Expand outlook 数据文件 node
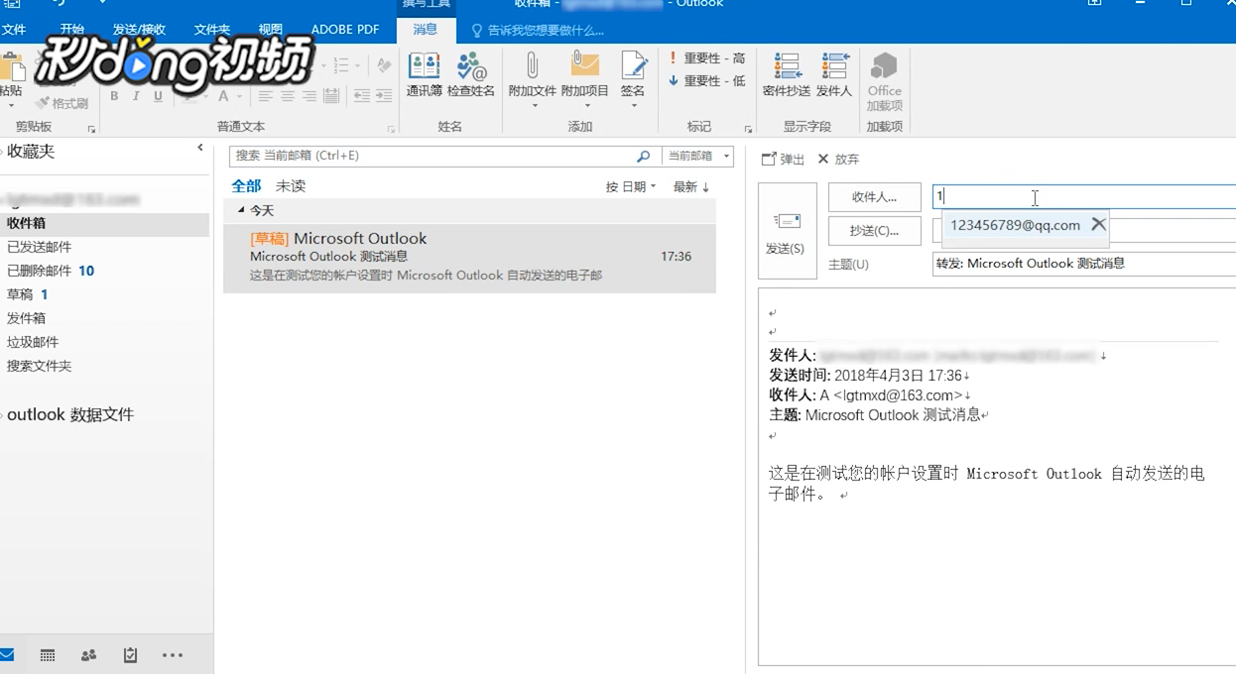 click(x=3, y=415)
